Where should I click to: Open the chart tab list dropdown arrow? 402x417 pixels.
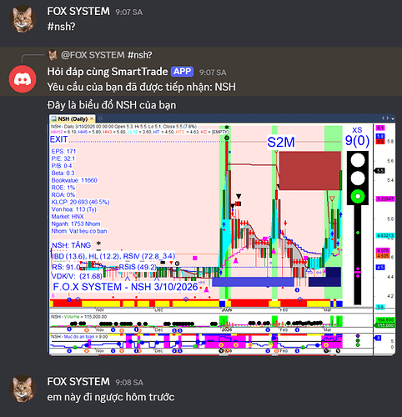click(x=393, y=118)
